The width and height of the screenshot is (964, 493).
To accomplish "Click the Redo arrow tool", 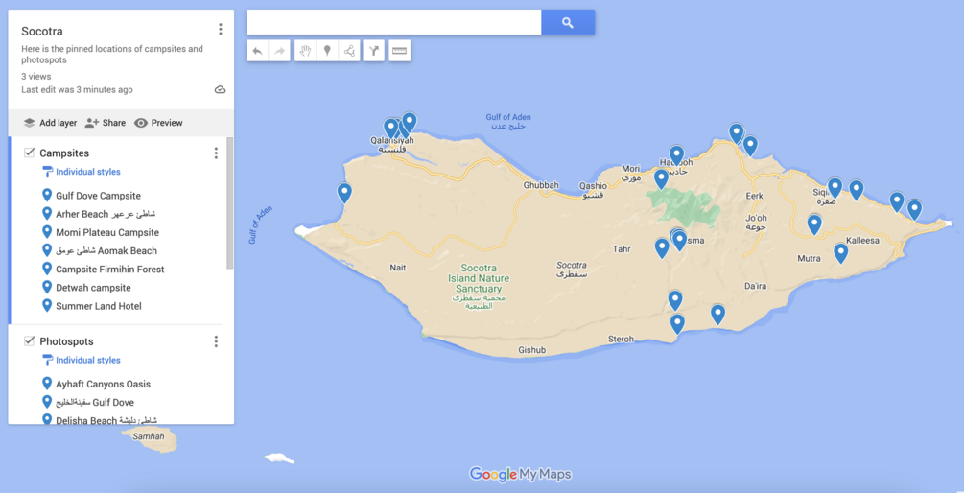I will click(279, 51).
